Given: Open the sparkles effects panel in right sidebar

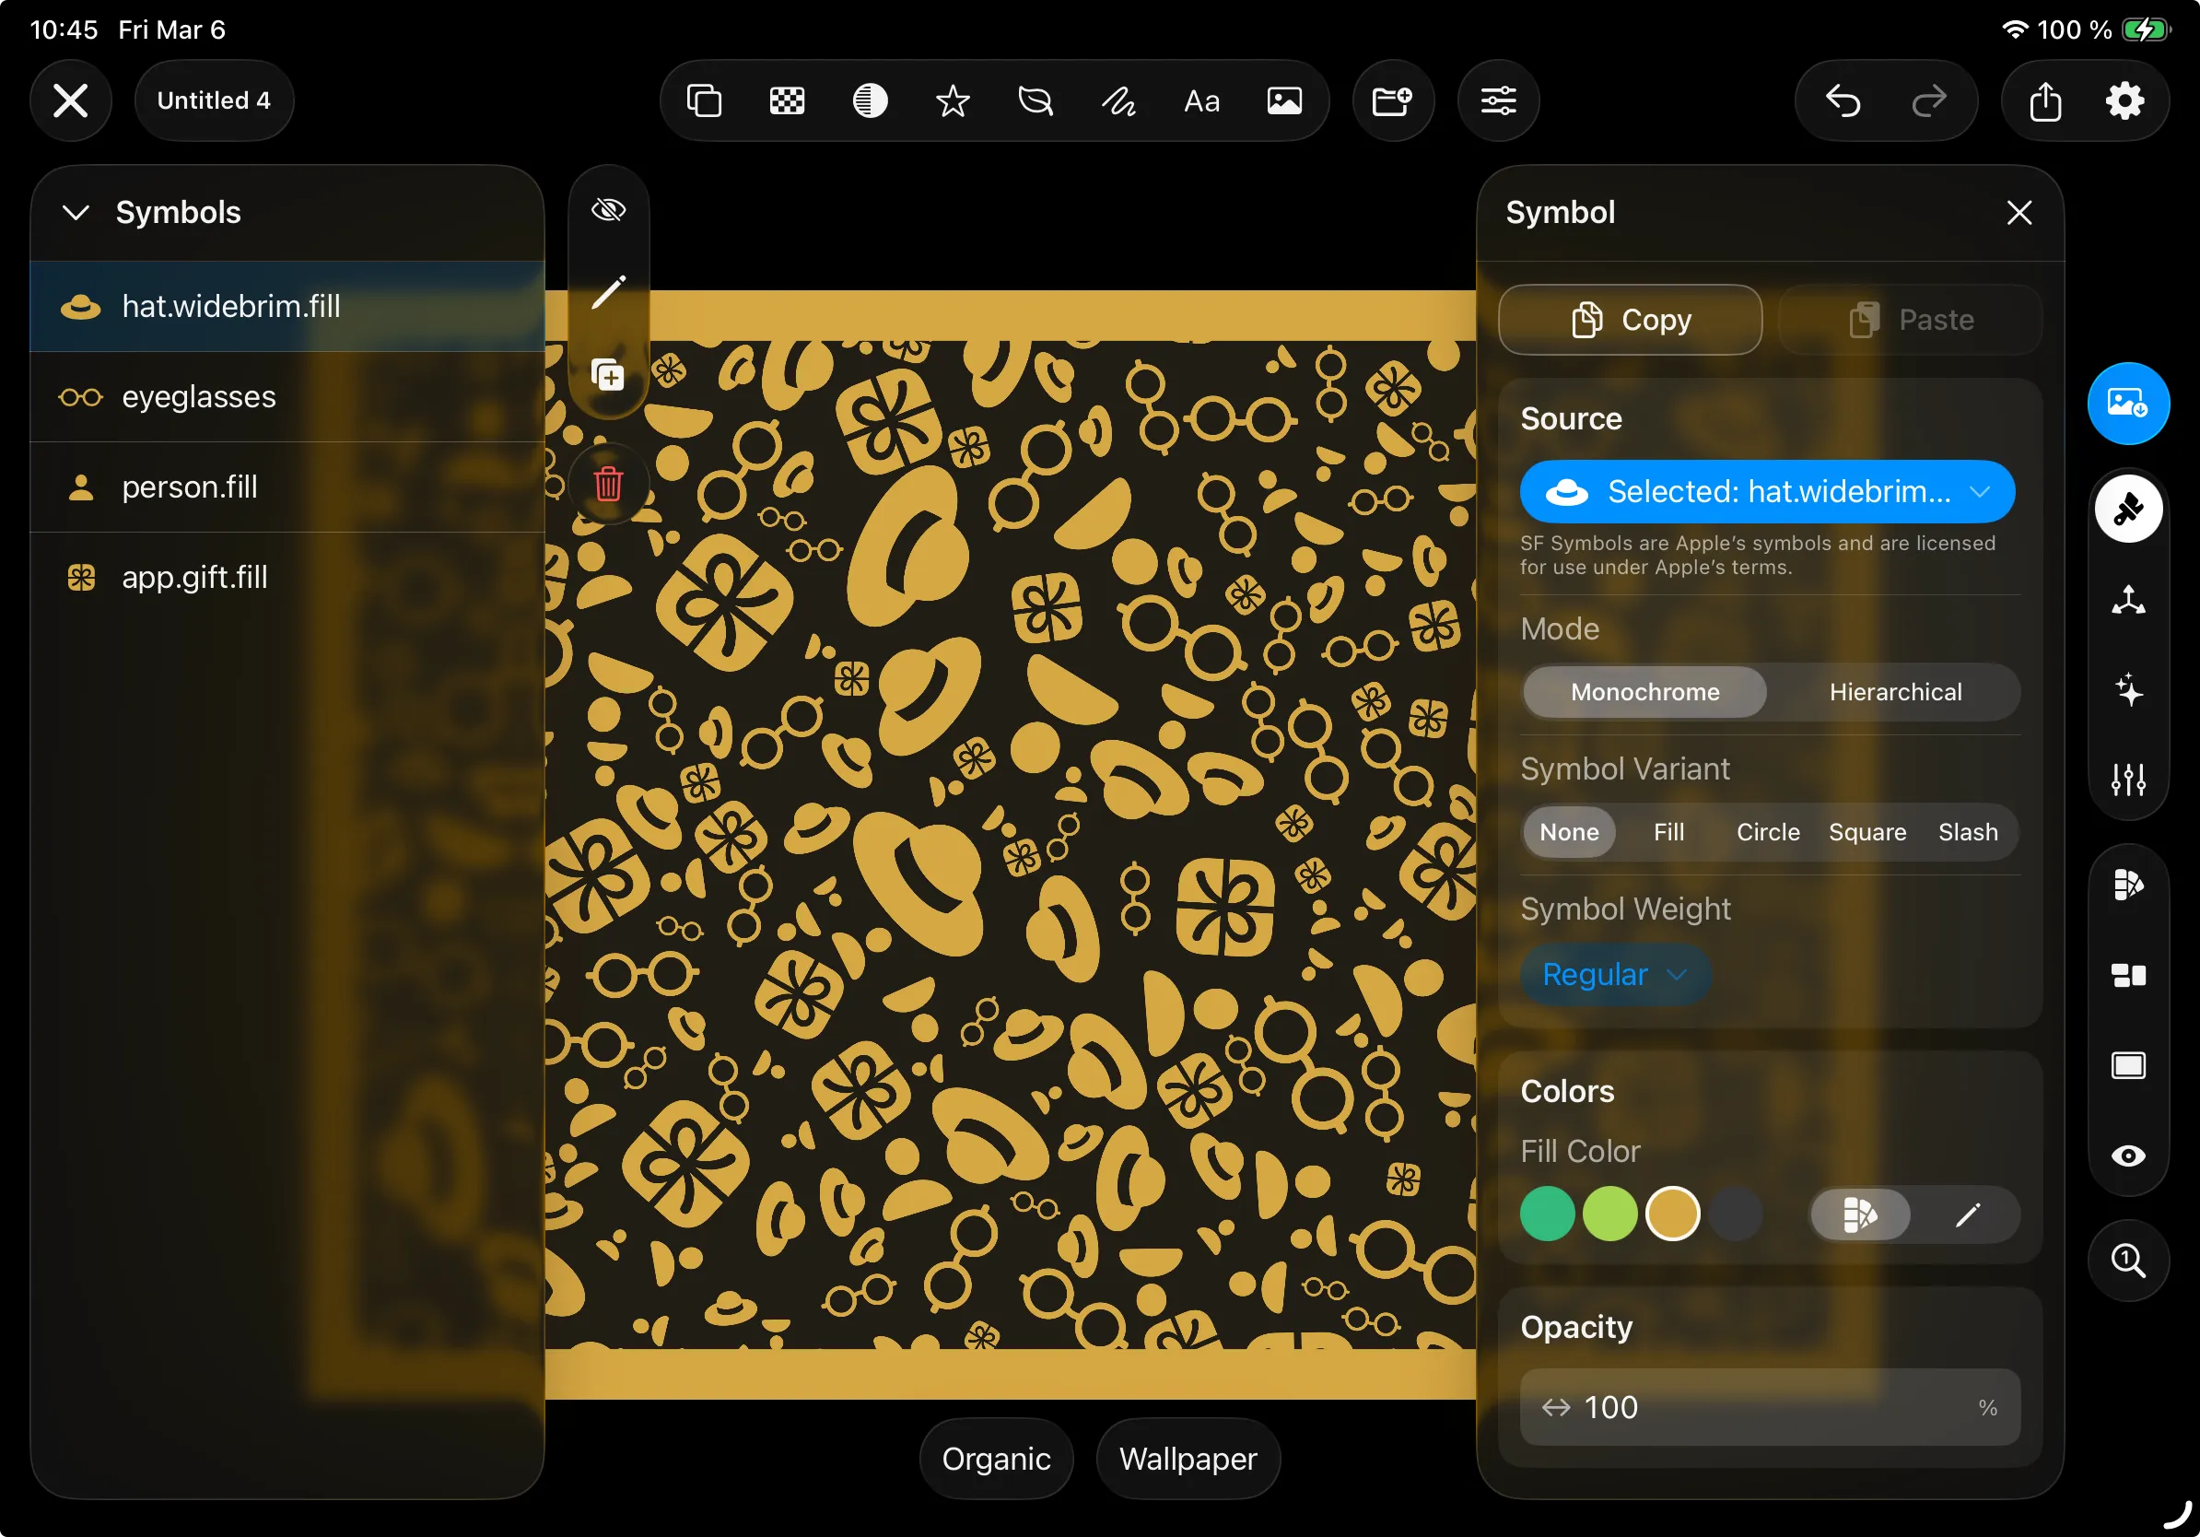Looking at the screenshot, I should click(x=2127, y=688).
